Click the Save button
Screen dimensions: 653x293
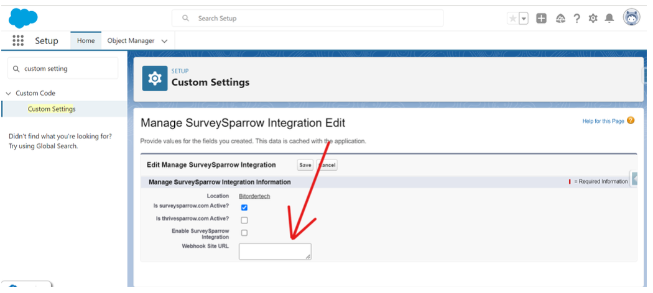click(x=305, y=165)
